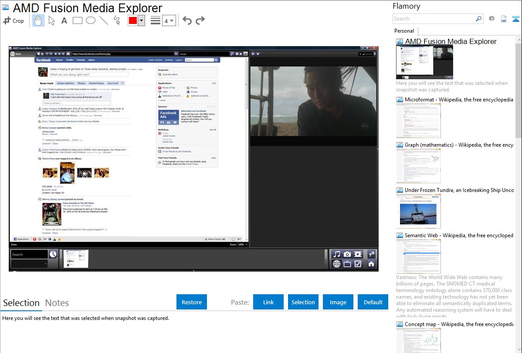Image resolution: width=522 pixels, height=353 pixels.
Task: Redo the last undone action
Action: click(200, 20)
